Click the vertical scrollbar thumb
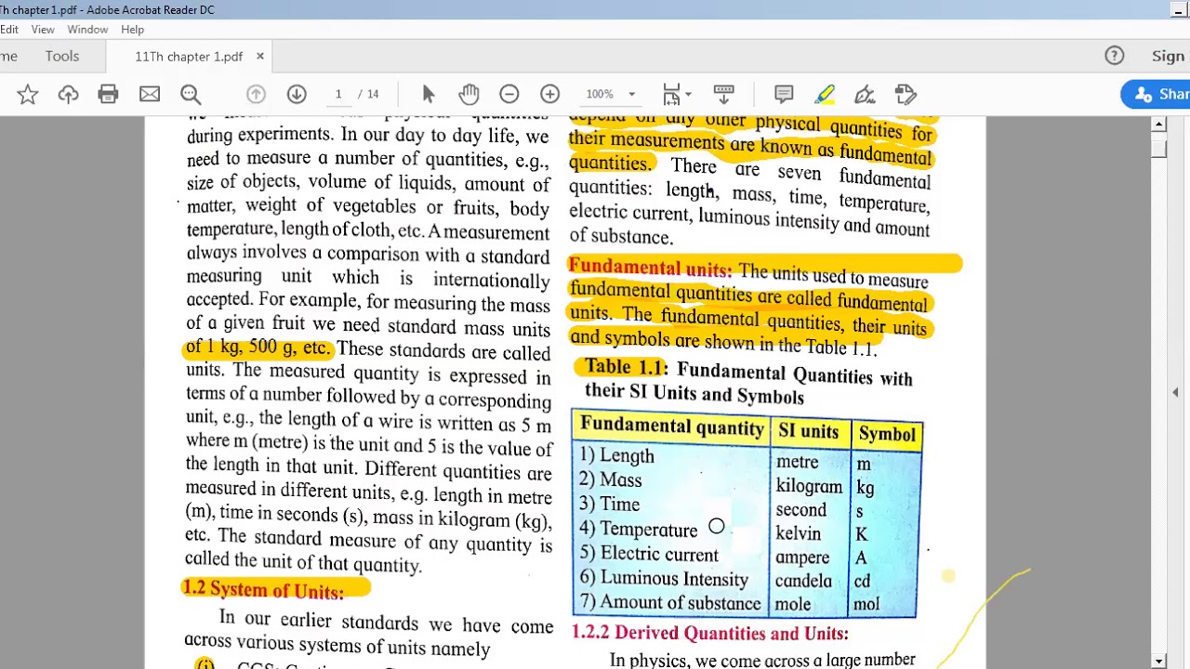The width and height of the screenshot is (1190, 669). pyautogui.click(x=1158, y=147)
